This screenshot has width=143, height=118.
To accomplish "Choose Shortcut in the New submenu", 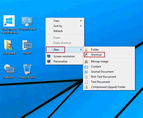I will click(109, 54).
